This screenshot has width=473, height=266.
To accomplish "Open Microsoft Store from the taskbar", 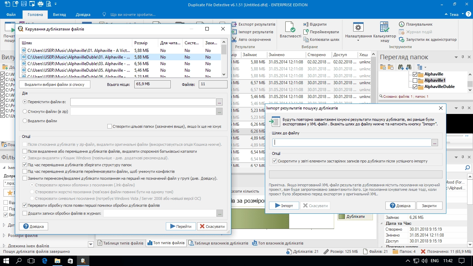I will click(x=70, y=260).
